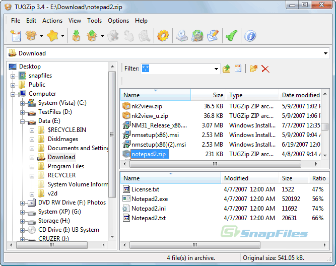Select the Desktop root in tree
Image resolution: width=336 pixels, height=266 pixels.
click(x=30, y=66)
